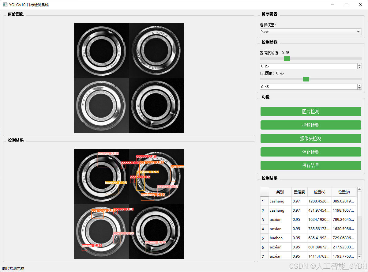Click the original bearing image under 原始图像
368x272 pixels.
tap(129, 78)
